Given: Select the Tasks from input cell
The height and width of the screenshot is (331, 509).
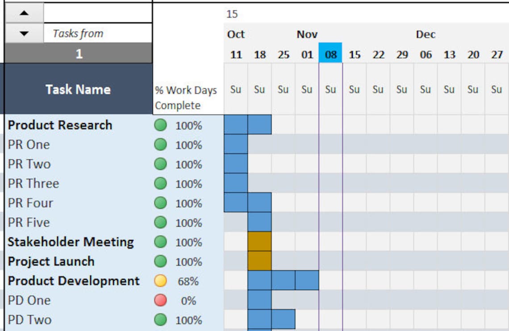Looking at the screenshot, I should [x=98, y=33].
